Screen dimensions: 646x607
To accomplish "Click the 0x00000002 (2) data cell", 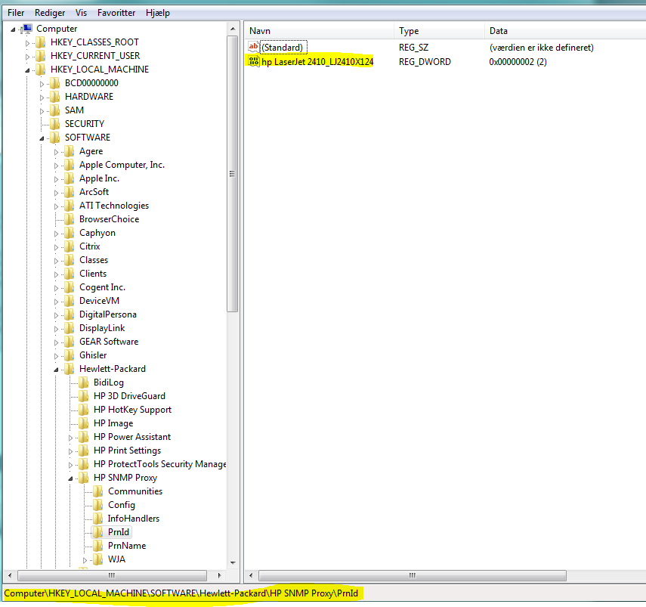I will [x=518, y=62].
